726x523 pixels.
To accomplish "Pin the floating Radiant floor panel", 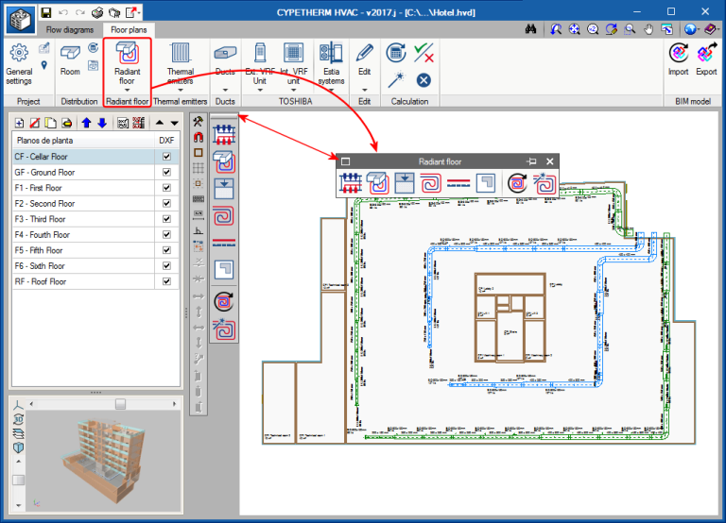I will click(x=531, y=161).
